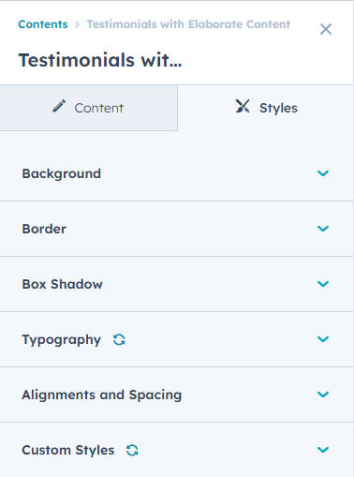Image resolution: width=354 pixels, height=477 pixels.
Task: Click the breadcrumb arrow separator
Action: 77,24
